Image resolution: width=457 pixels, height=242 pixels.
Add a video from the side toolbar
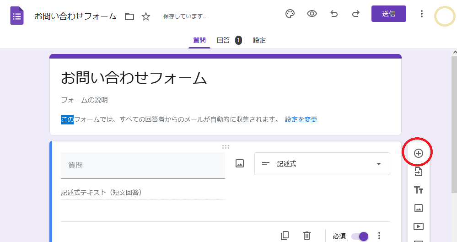[x=419, y=226]
